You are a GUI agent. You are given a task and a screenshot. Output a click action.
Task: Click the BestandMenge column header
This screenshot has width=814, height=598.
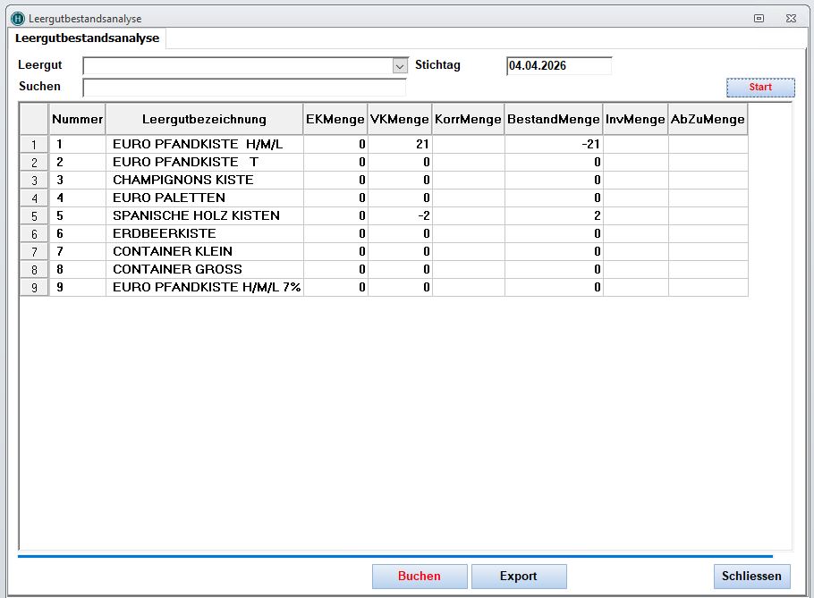tap(553, 120)
